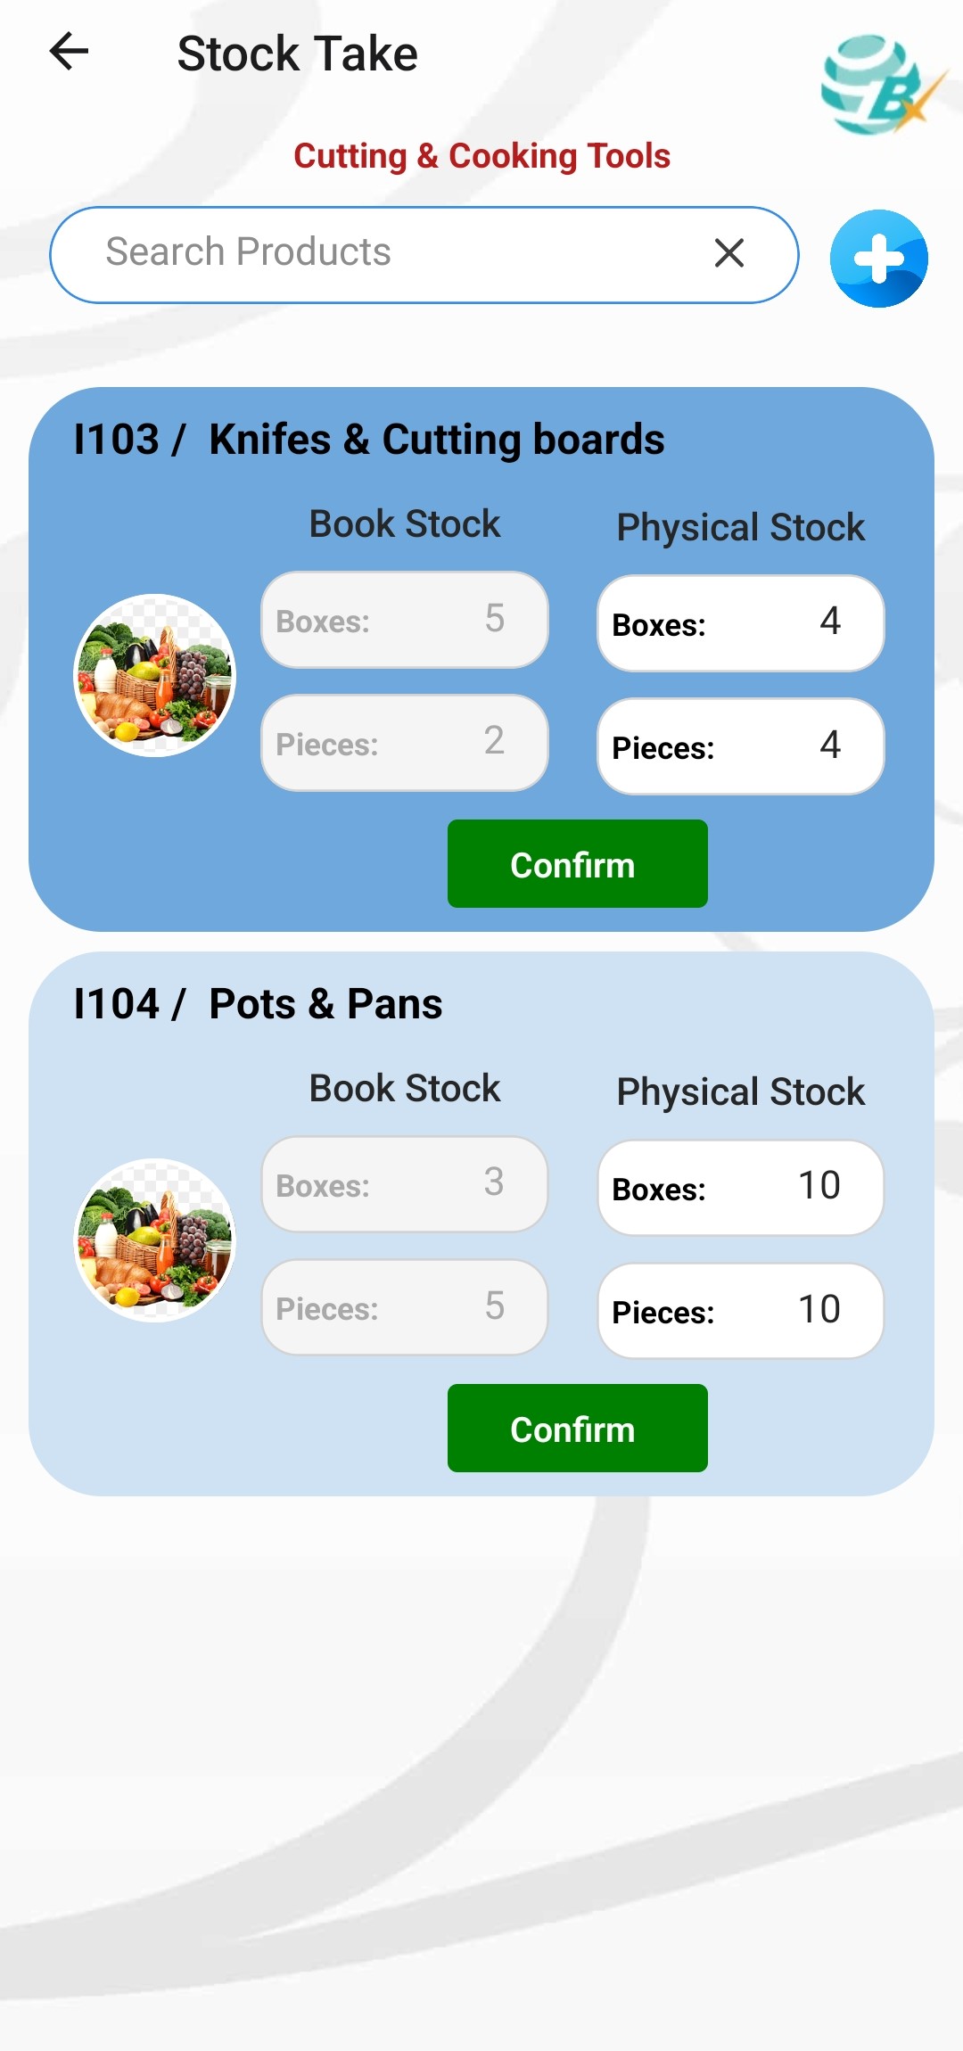Edit physical Boxes for item I103
Viewport: 963px width, 2051px height.
tap(740, 623)
